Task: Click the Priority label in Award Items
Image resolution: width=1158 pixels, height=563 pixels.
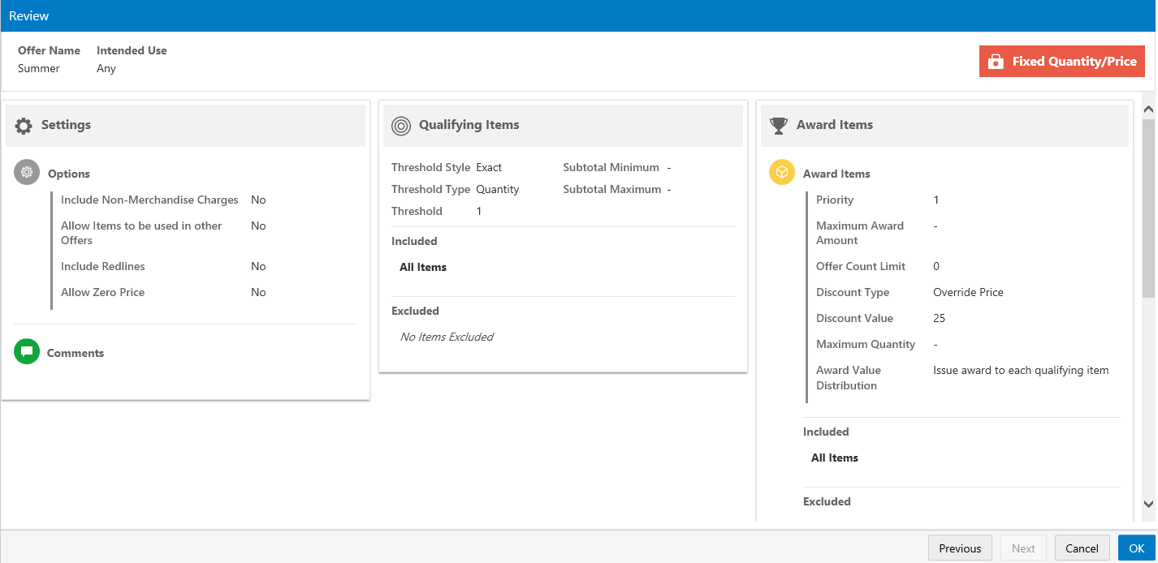Action: [835, 200]
